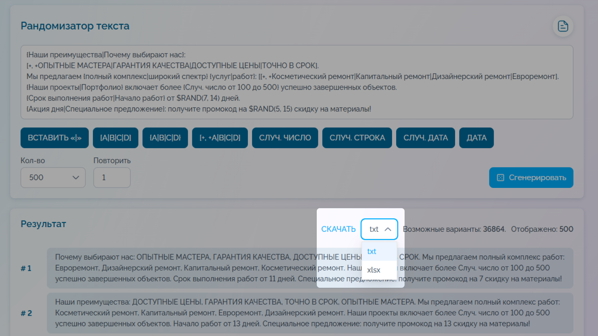The width and height of the screenshot is (598, 336).
Task: Click the СКАЧАТЬ download link
Action: click(x=338, y=229)
